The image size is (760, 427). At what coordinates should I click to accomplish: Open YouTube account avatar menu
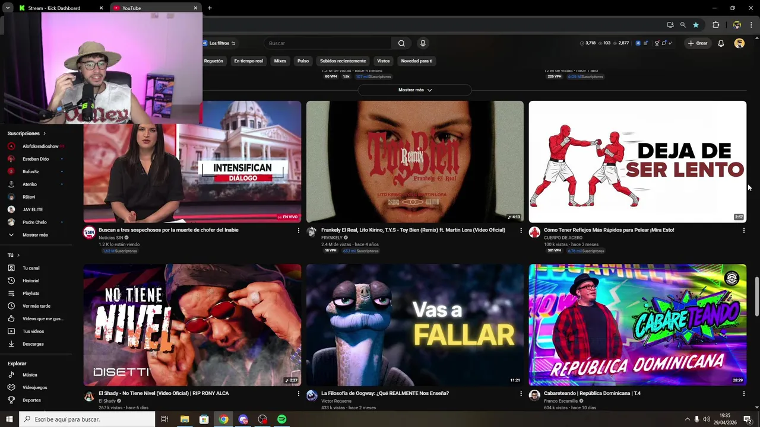click(739, 43)
